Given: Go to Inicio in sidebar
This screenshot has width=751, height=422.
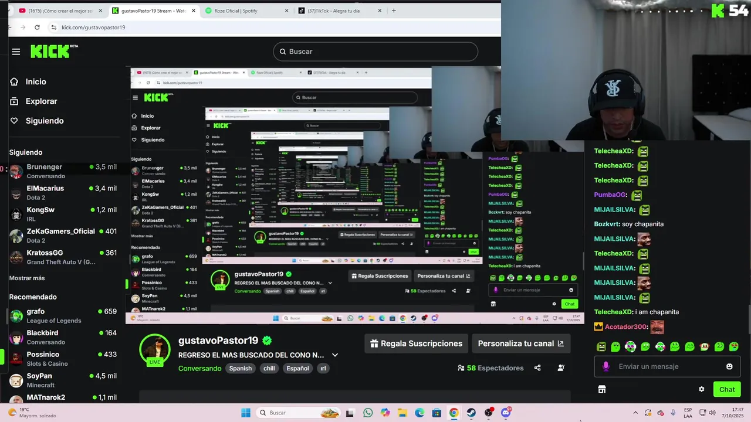Looking at the screenshot, I should click(36, 81).
